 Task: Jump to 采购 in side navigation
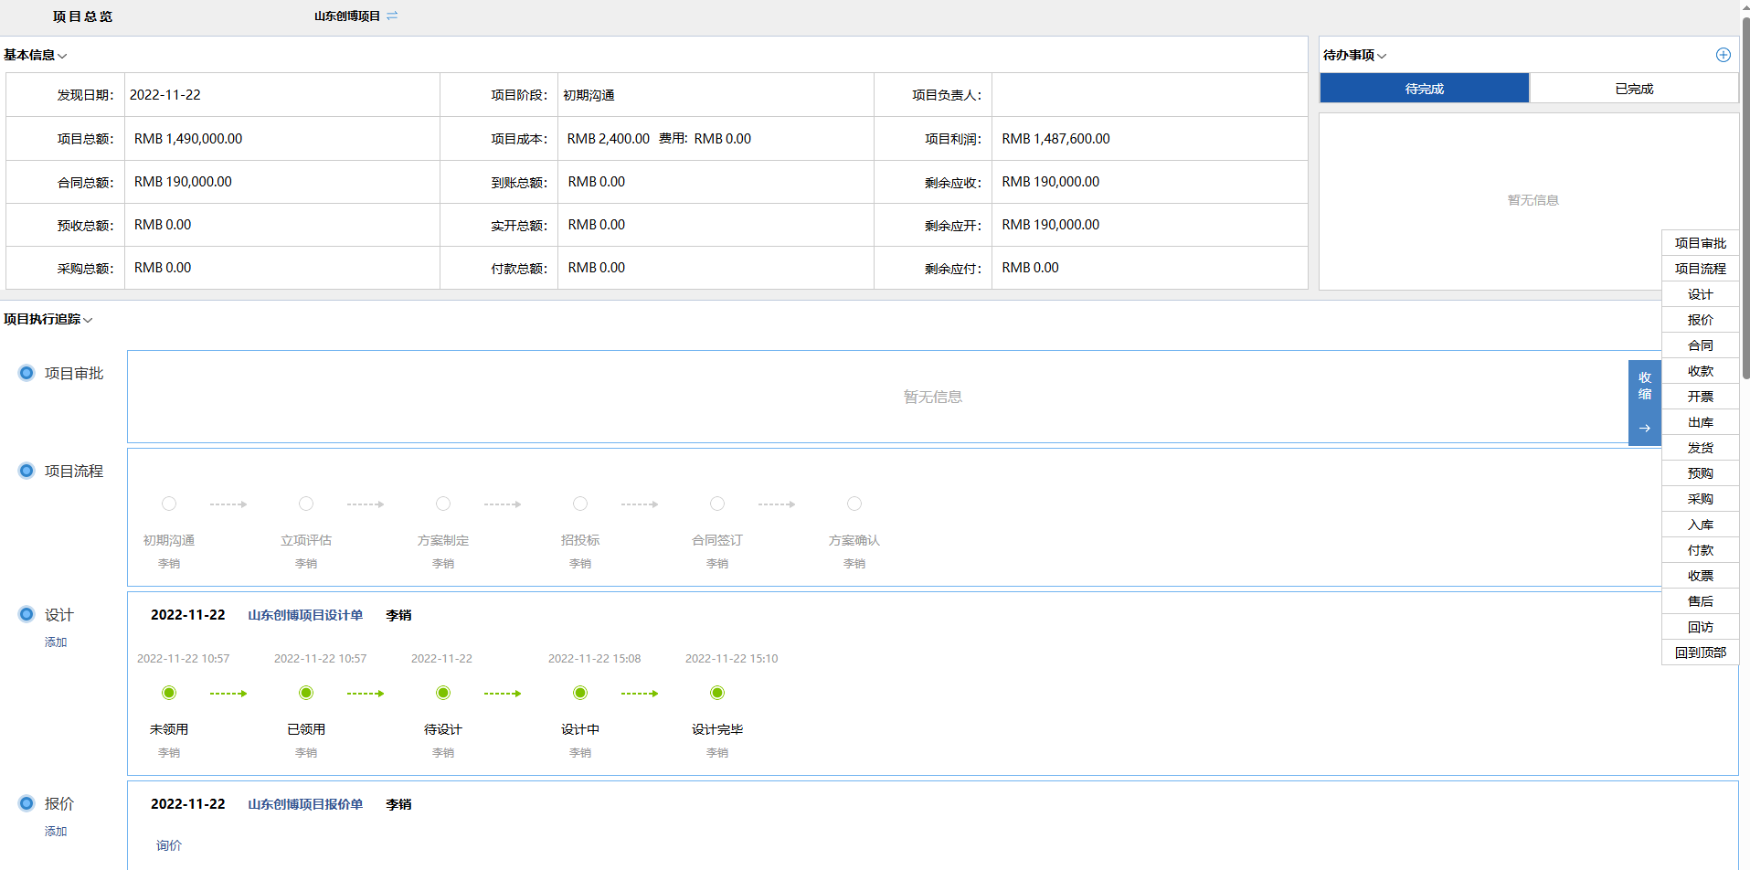point(1700,499)
